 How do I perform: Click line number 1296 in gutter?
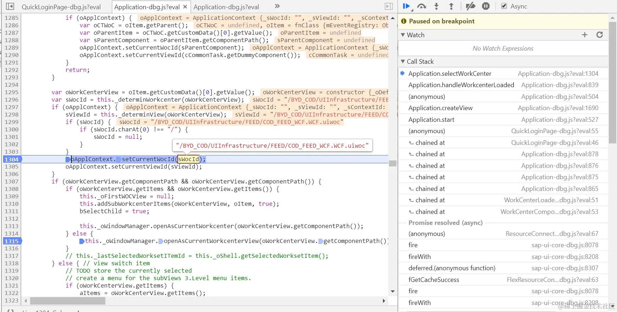pyautogui.click(x=11, y=100)
